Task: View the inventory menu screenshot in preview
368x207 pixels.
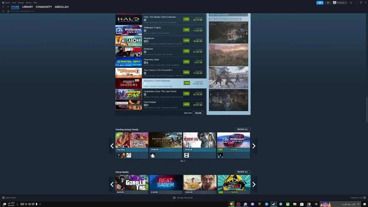Action: pyautogui.click(x=229, y=100)
